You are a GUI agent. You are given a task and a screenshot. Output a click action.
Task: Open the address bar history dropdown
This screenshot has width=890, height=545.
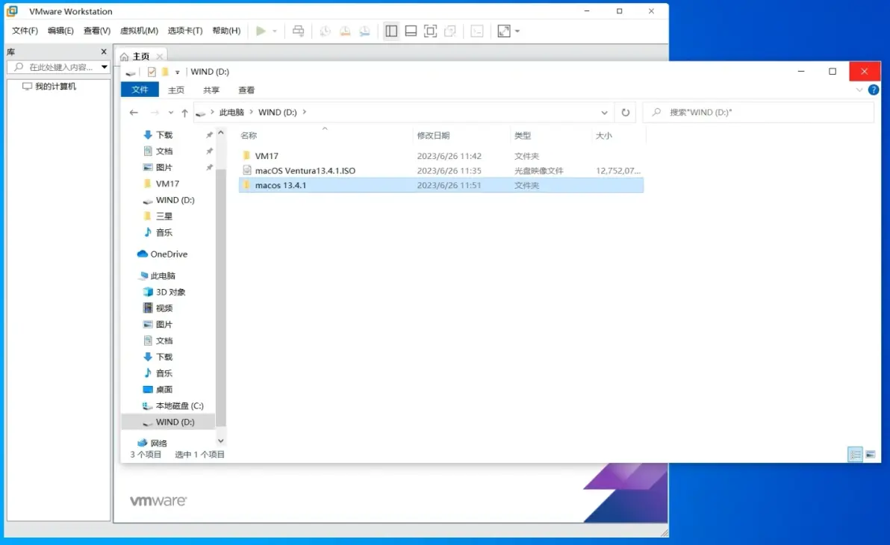coord(605,113)
